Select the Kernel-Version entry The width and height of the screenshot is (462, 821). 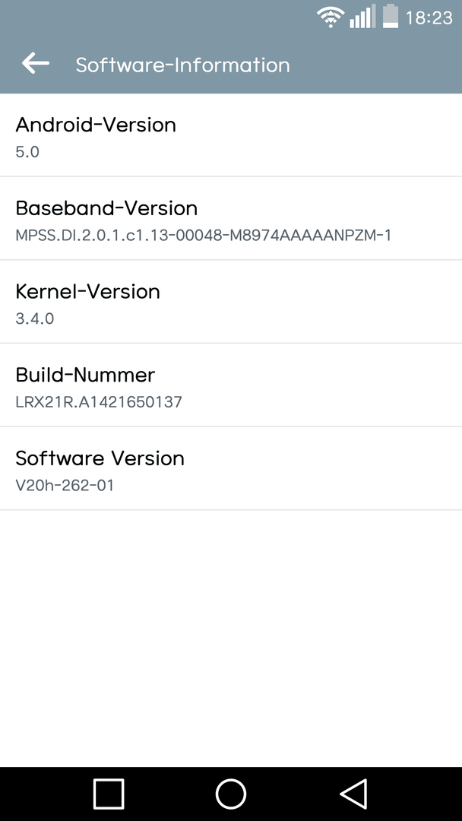pyautogui.click(x=231, y=302)
